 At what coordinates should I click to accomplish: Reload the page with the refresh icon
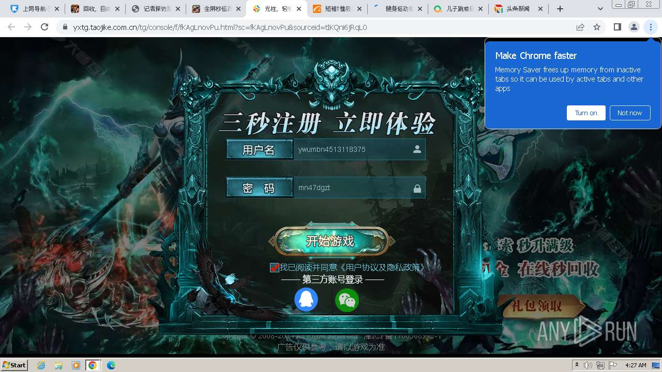(44, 27)
